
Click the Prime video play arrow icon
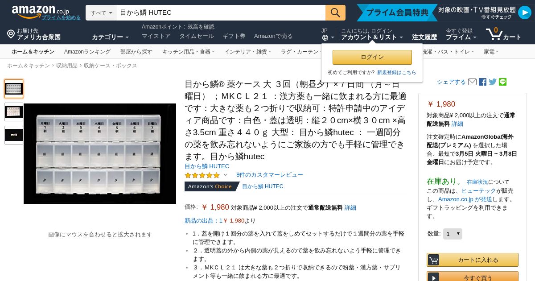pos(524,12)
